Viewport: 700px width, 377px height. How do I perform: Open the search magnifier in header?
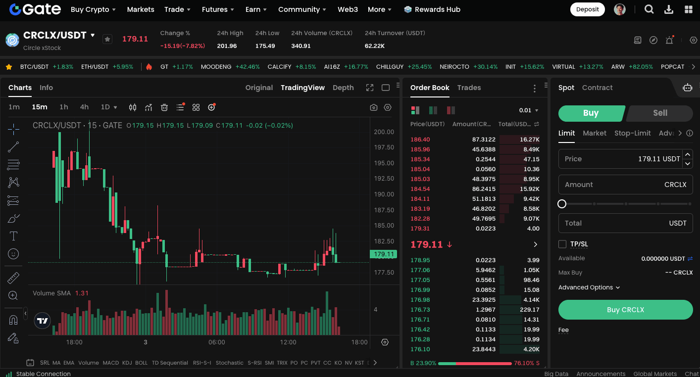point(649,9)
